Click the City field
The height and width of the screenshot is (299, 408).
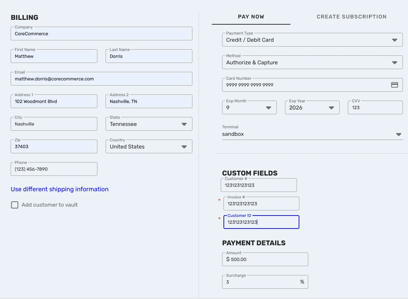[54, 124]
